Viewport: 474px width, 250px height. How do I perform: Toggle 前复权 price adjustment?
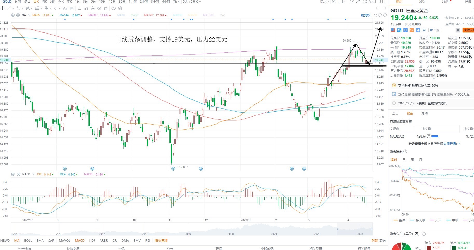[366, 15]
